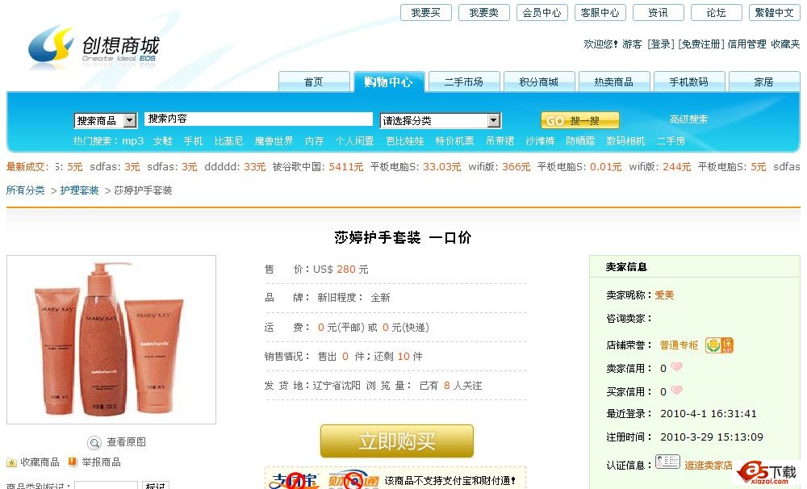Click the pink heart beside 买家信用

point(677,391)
